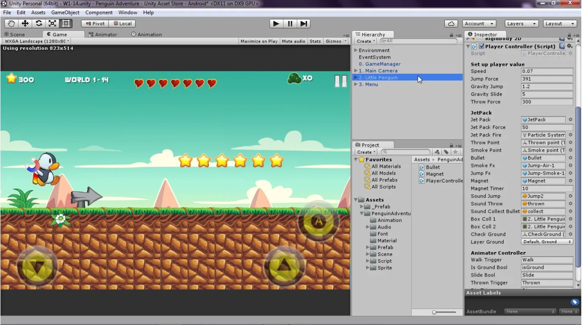The width and height of the screenshot is (583, 325).
Task: Open the Window menu
Action: 128,13
